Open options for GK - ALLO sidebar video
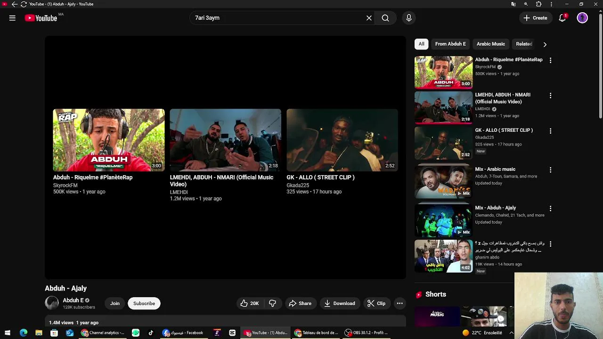The width and height of the screenshot is (603, 339). click(x=550, y=131)
